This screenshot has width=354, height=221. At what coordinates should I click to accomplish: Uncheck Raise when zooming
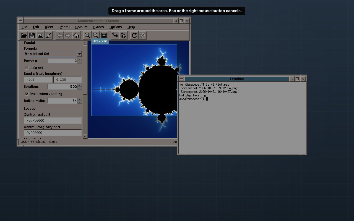(27, 94)
